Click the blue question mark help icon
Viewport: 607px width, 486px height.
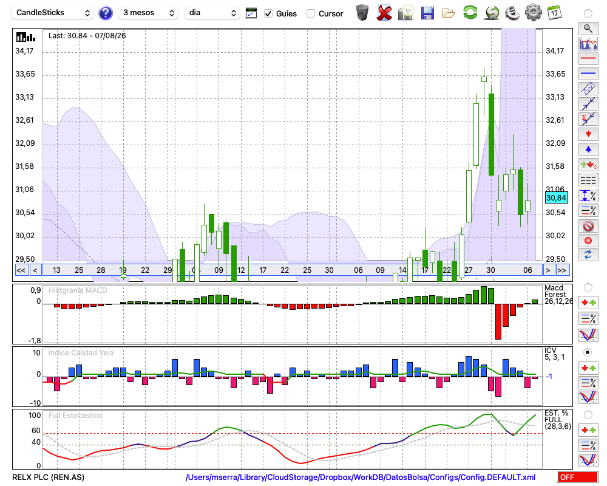[105, 13]
